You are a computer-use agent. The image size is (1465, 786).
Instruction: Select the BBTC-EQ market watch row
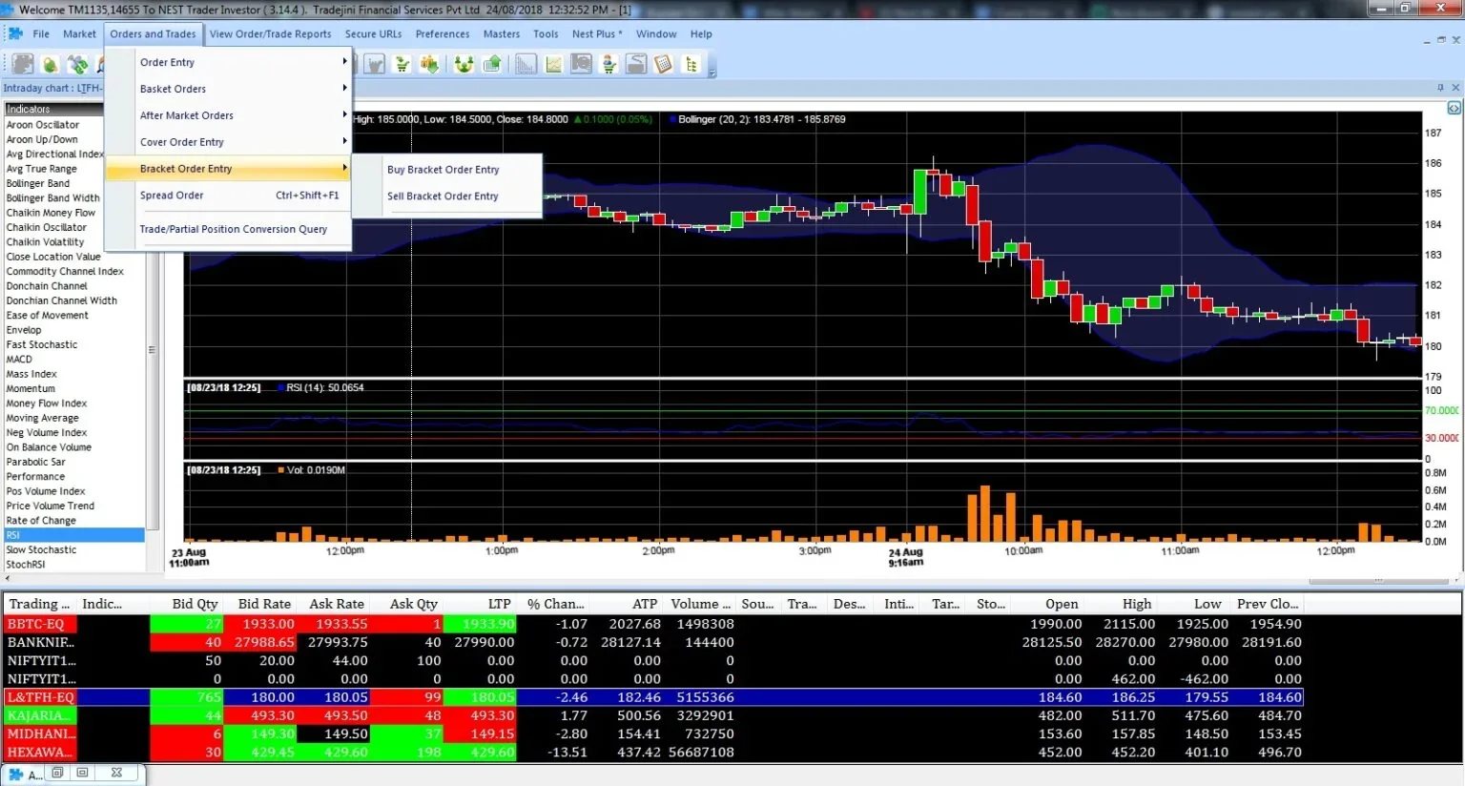click(x=653, y=624)
